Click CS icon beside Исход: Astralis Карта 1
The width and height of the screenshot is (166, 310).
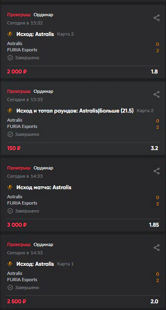click(x=10, y=264)
